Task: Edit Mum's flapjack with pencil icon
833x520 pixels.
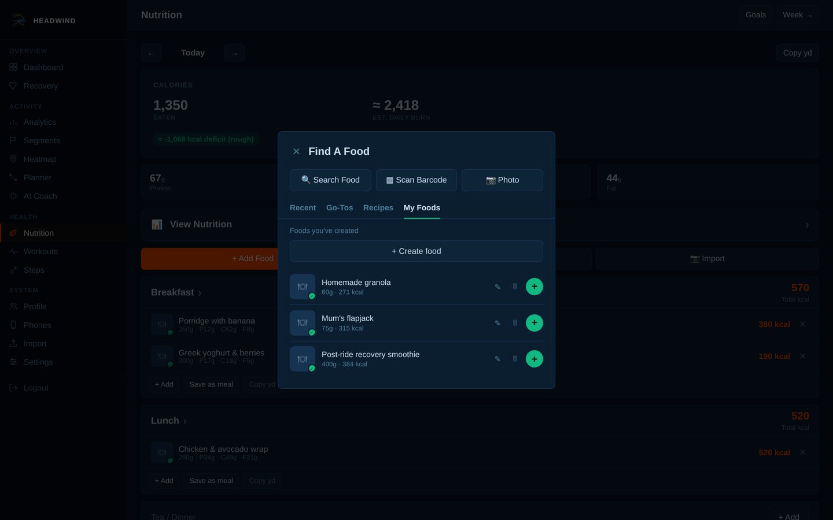Action: (x=497, y=323)
